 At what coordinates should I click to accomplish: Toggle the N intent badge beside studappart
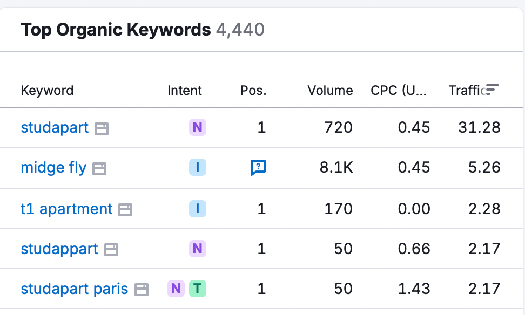[197, 249]
